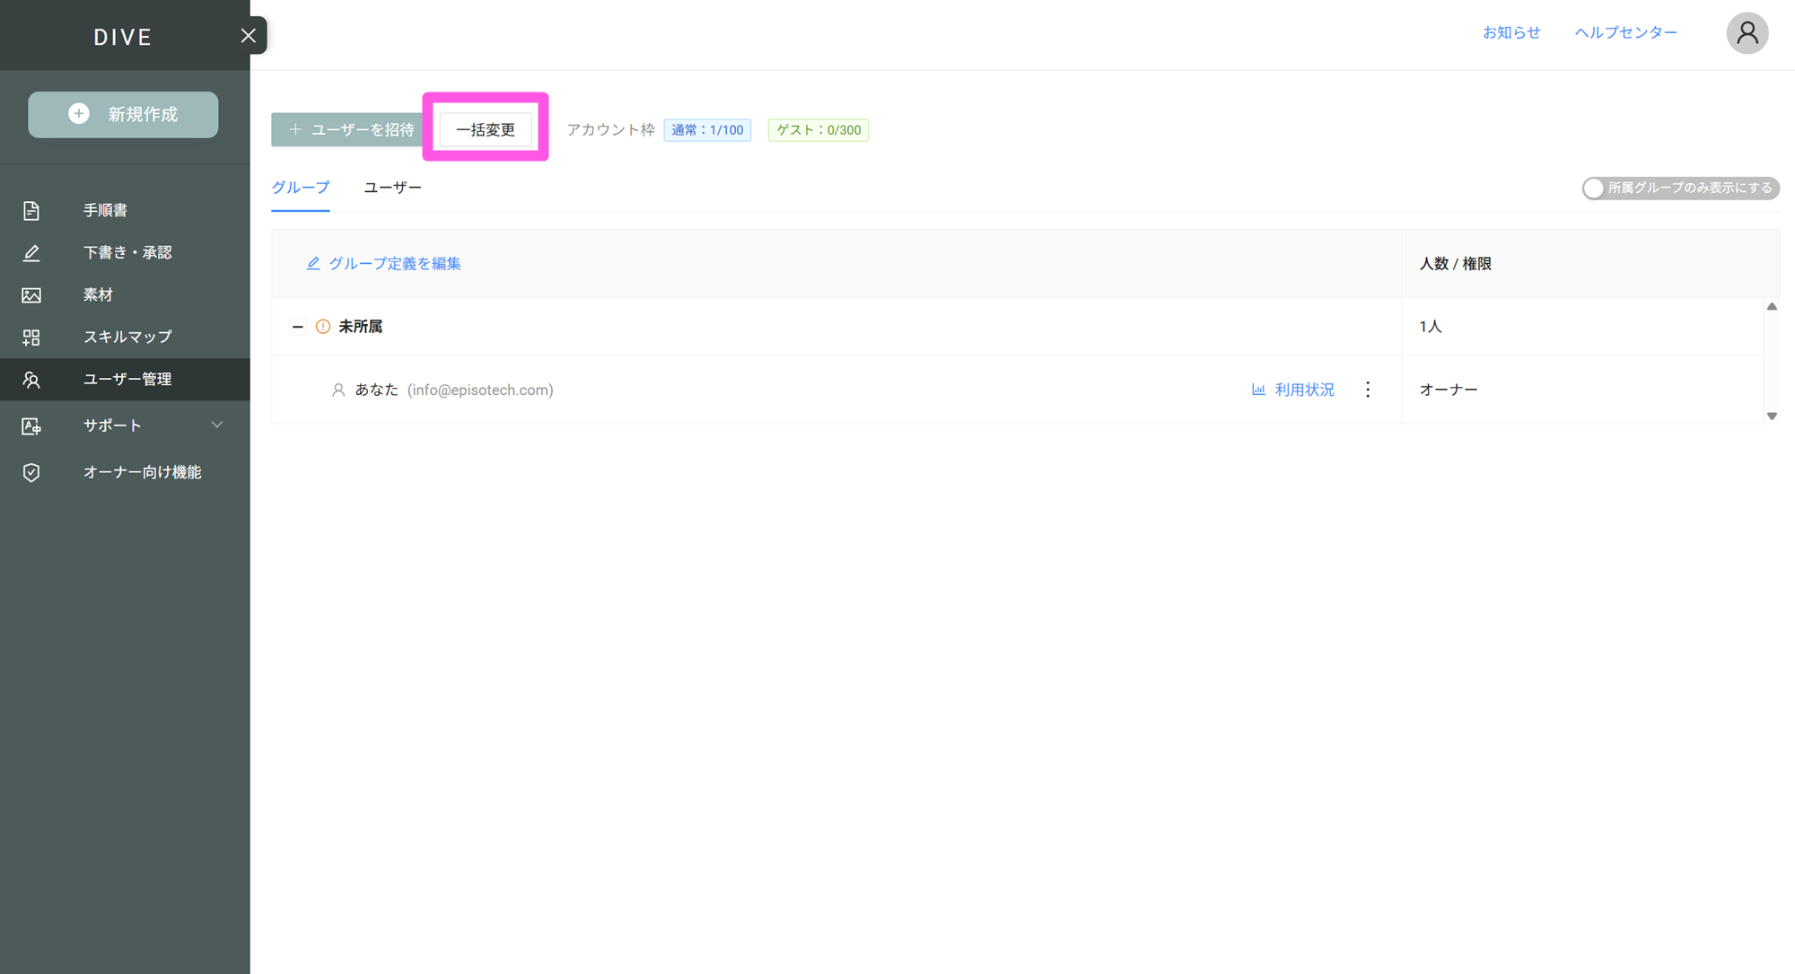Switch to the ユーザー tab
Screen dimensions: 1795x974
392,188
